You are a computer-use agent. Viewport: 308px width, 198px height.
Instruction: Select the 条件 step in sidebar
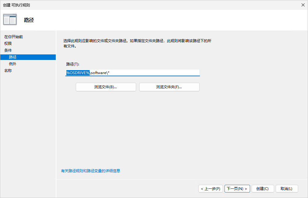(8, 50)
